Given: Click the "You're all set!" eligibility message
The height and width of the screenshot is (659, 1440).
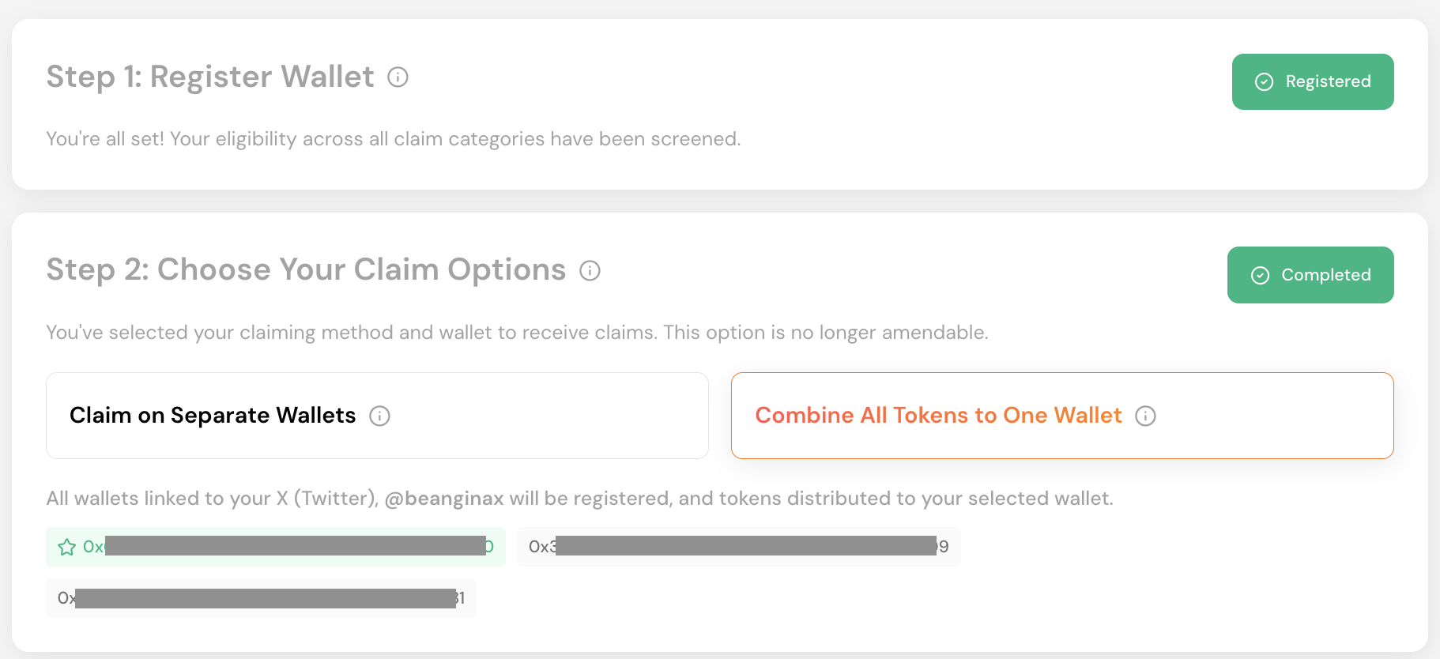Looking at the screenshot, I should pyautogui.click(x=393, y=139).
